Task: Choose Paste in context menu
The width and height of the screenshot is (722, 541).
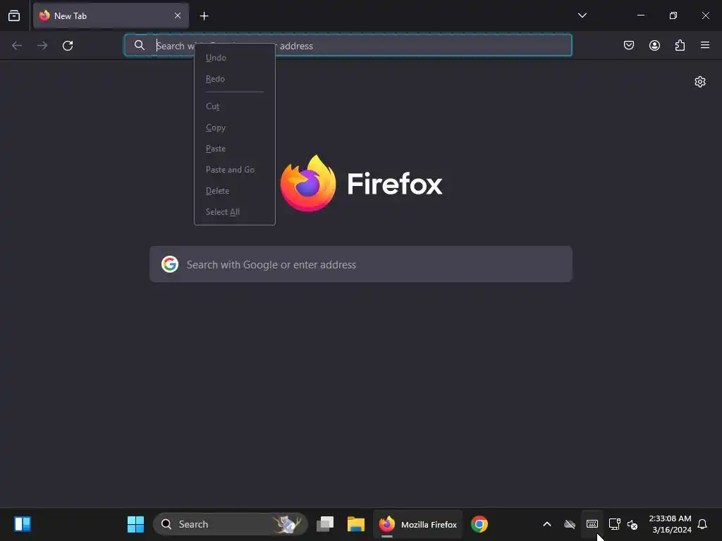Action: [235, 149]
